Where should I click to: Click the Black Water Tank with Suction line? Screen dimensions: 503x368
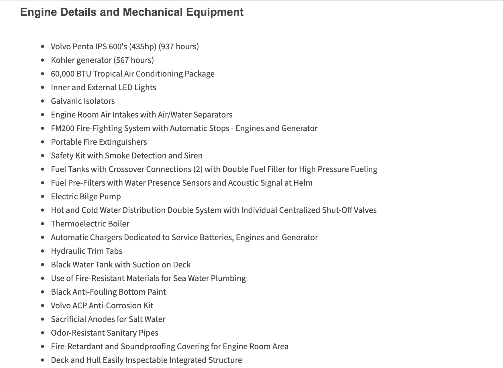click(121, 265)
